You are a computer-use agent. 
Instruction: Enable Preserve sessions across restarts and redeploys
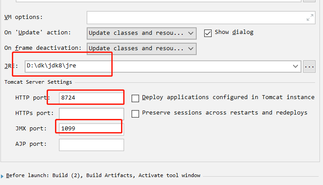click(136, 113)
